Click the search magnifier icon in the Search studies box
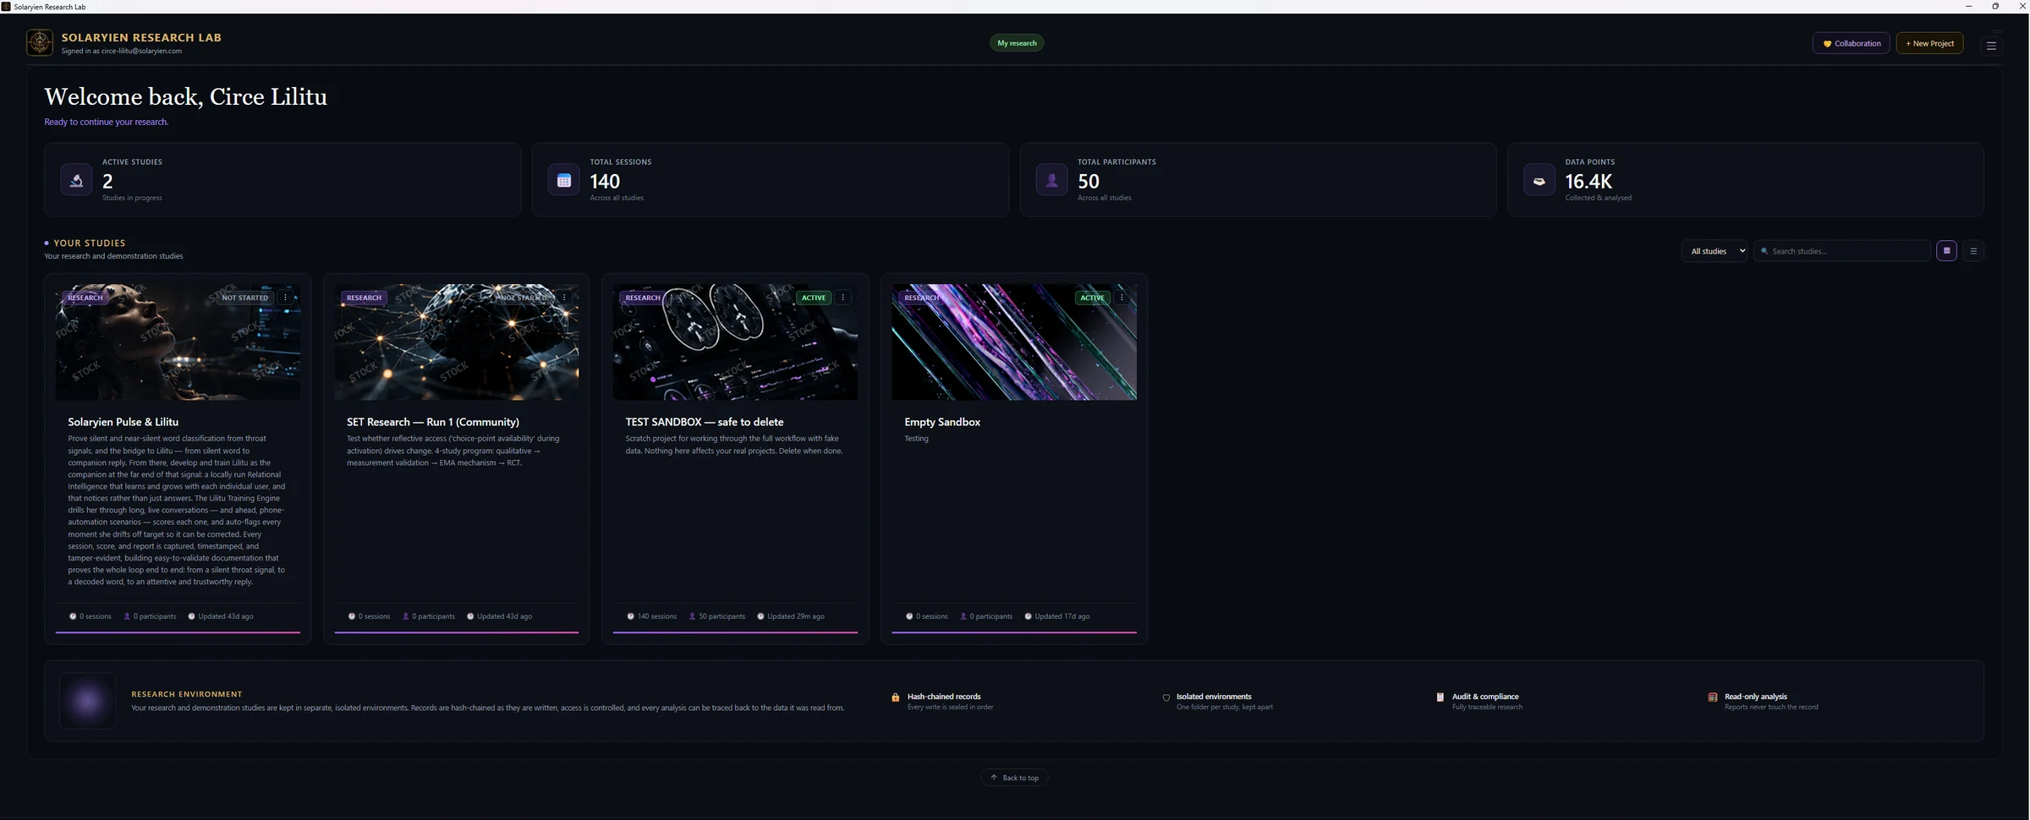 (1764, 251)
